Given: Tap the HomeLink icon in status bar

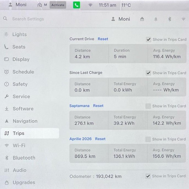Looking at the screenshot, I should [40, 5].
